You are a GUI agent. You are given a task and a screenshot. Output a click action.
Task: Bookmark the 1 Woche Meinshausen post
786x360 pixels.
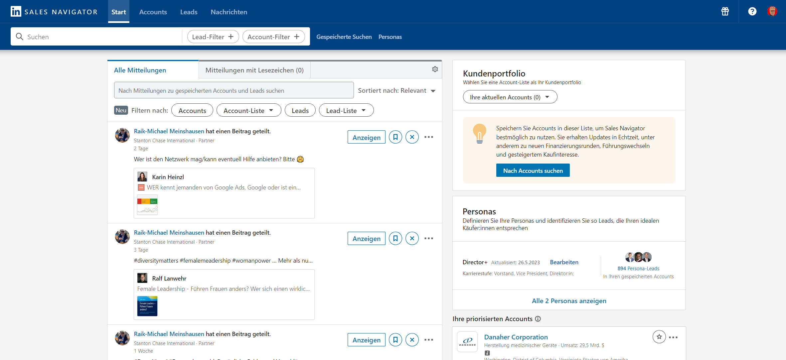[x=395, y=340]
